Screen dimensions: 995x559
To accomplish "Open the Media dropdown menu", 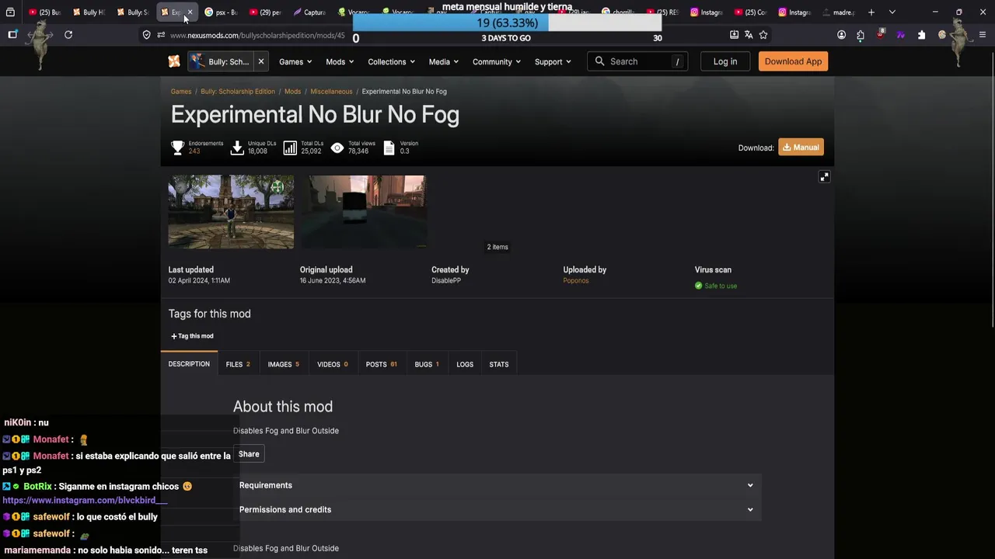I will (x=443, y=61).
